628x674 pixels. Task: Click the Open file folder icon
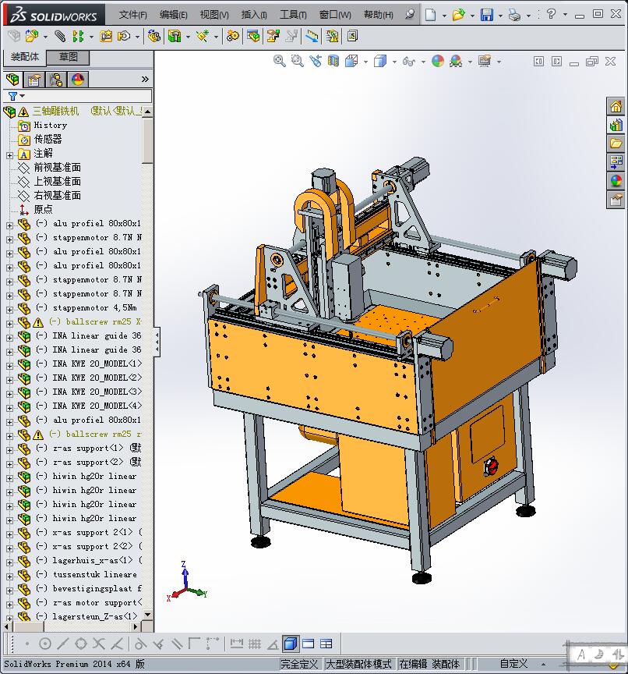pyautogui.click(x=458, y=15)
